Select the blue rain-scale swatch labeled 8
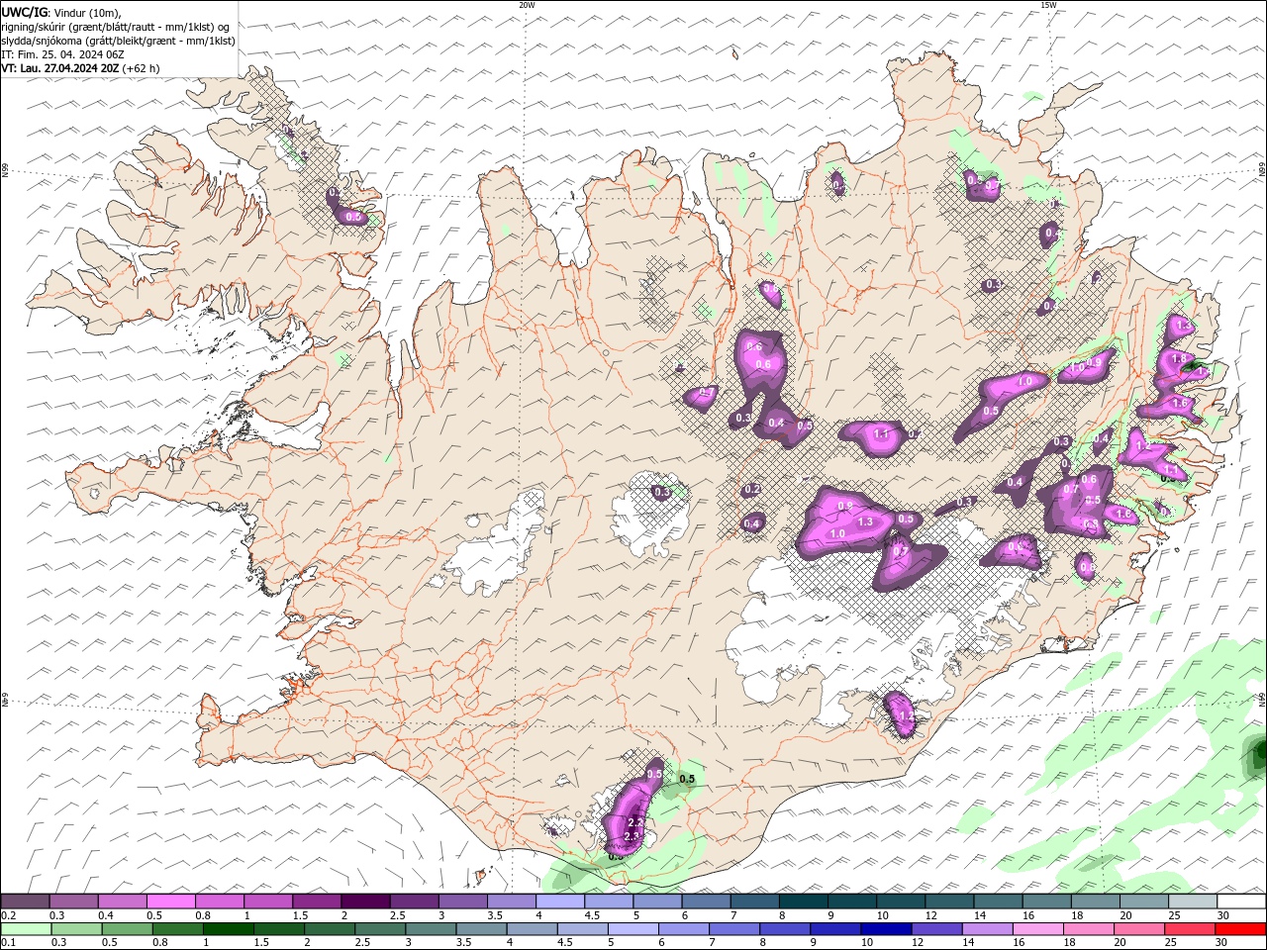Viewport: 1267px width, 950px height. [x=784, y=929]
